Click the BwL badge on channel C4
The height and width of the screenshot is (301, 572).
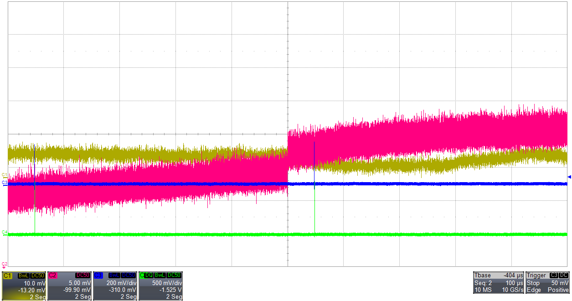pyautogui.click(x=160, y=275)
